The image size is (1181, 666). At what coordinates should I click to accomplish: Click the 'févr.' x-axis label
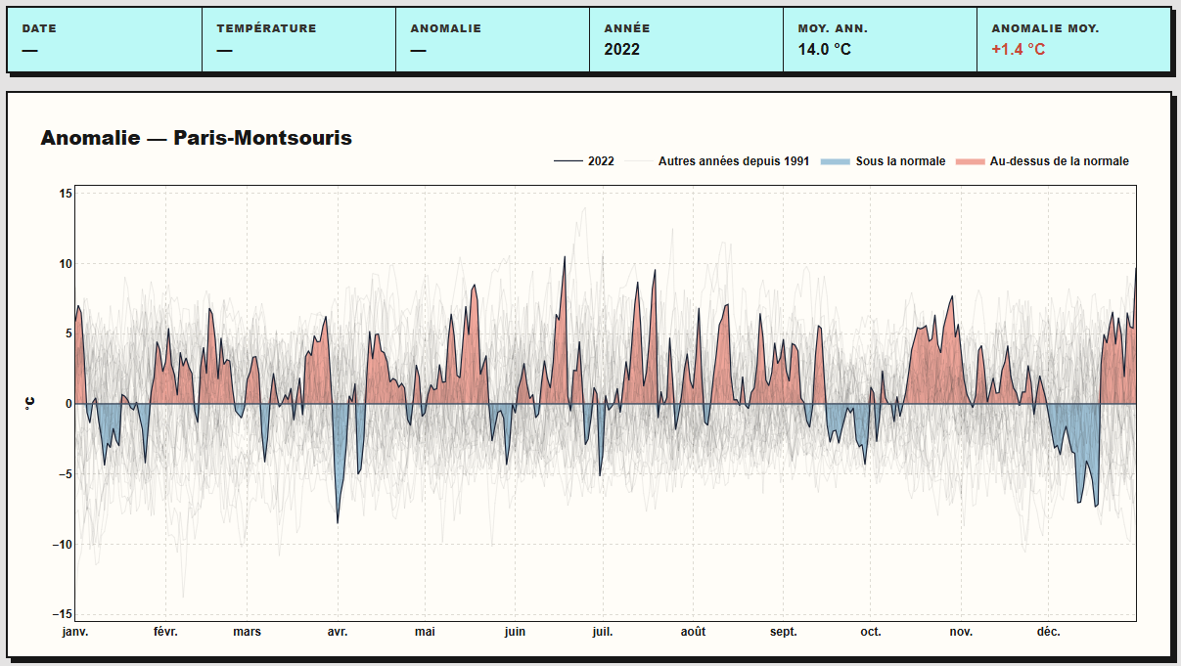coord(165,632)
